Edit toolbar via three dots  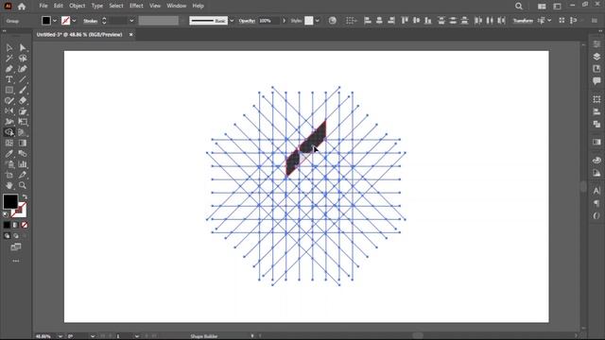pos(16,261)
